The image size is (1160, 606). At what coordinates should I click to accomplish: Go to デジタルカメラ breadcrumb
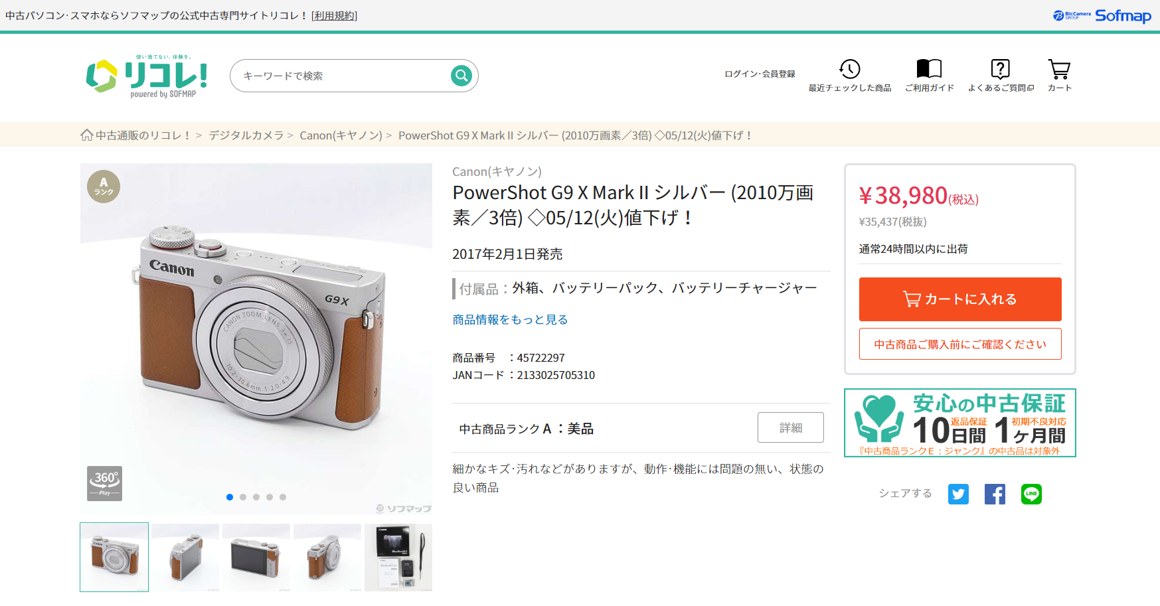click(246, 135)
